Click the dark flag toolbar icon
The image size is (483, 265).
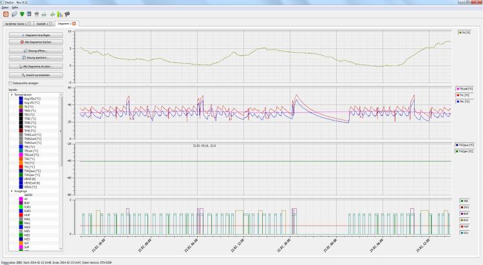click(67, 14)
